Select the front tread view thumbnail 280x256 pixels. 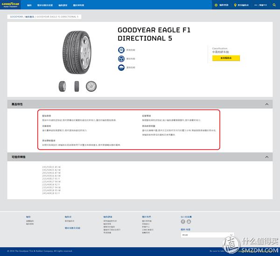[x=77, y=86]
